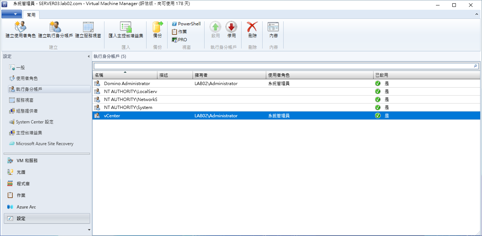Collapse the ribbon with the top-right chevron
The image size is (482, 236).
point(477,14)
